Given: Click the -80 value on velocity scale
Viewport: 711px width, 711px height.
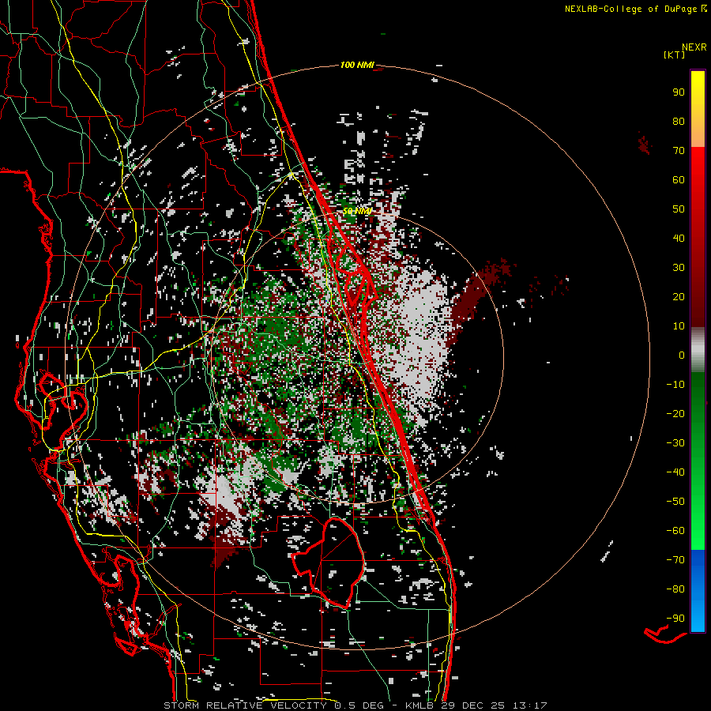Looking at the screenshot, I should point(675,589).
